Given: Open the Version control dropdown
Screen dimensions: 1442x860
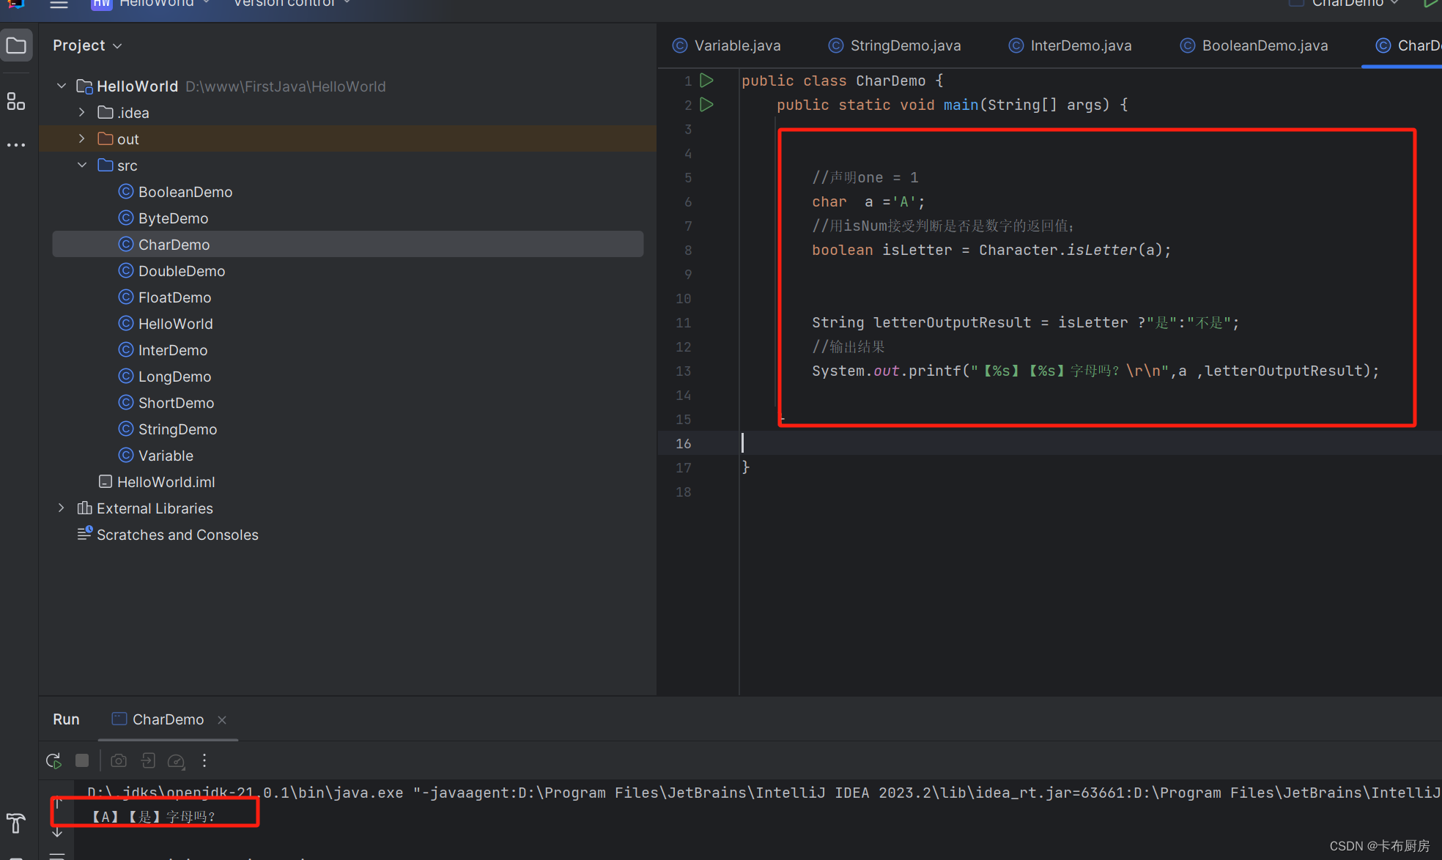Looking at the screenshot, I should click(292, 4).
